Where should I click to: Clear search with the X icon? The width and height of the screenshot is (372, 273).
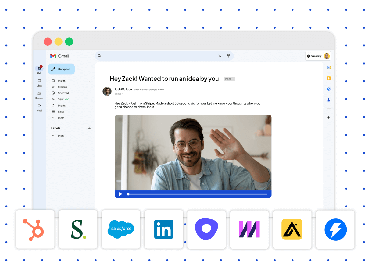point(220,56)
